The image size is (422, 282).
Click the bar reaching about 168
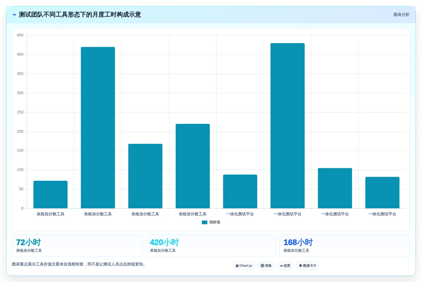(145, 176)
